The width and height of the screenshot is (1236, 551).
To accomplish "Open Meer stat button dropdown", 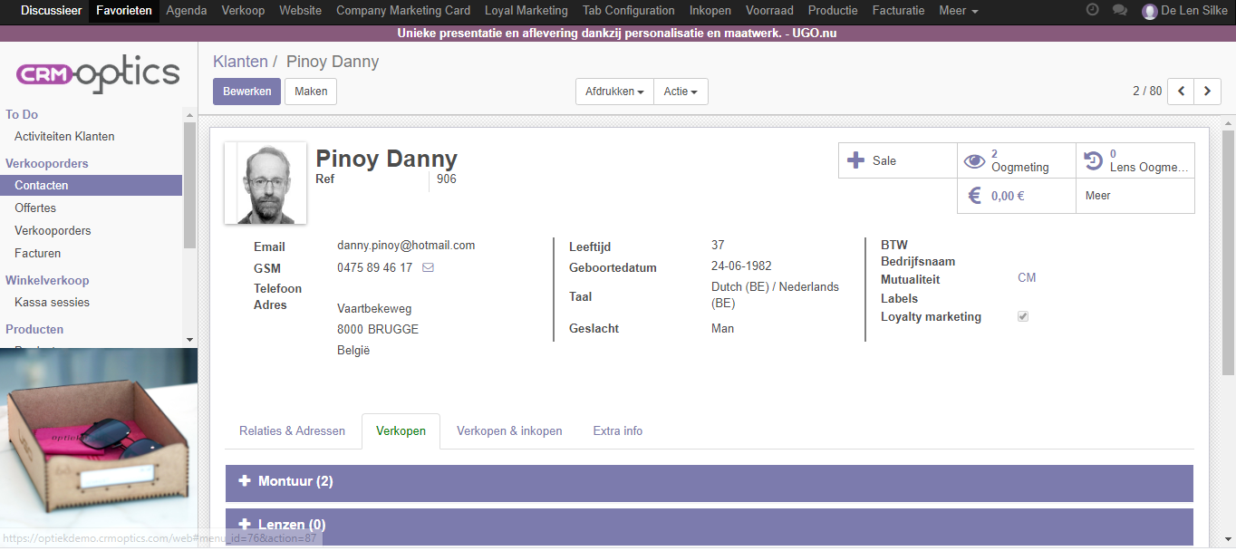I will [1135, 196].
